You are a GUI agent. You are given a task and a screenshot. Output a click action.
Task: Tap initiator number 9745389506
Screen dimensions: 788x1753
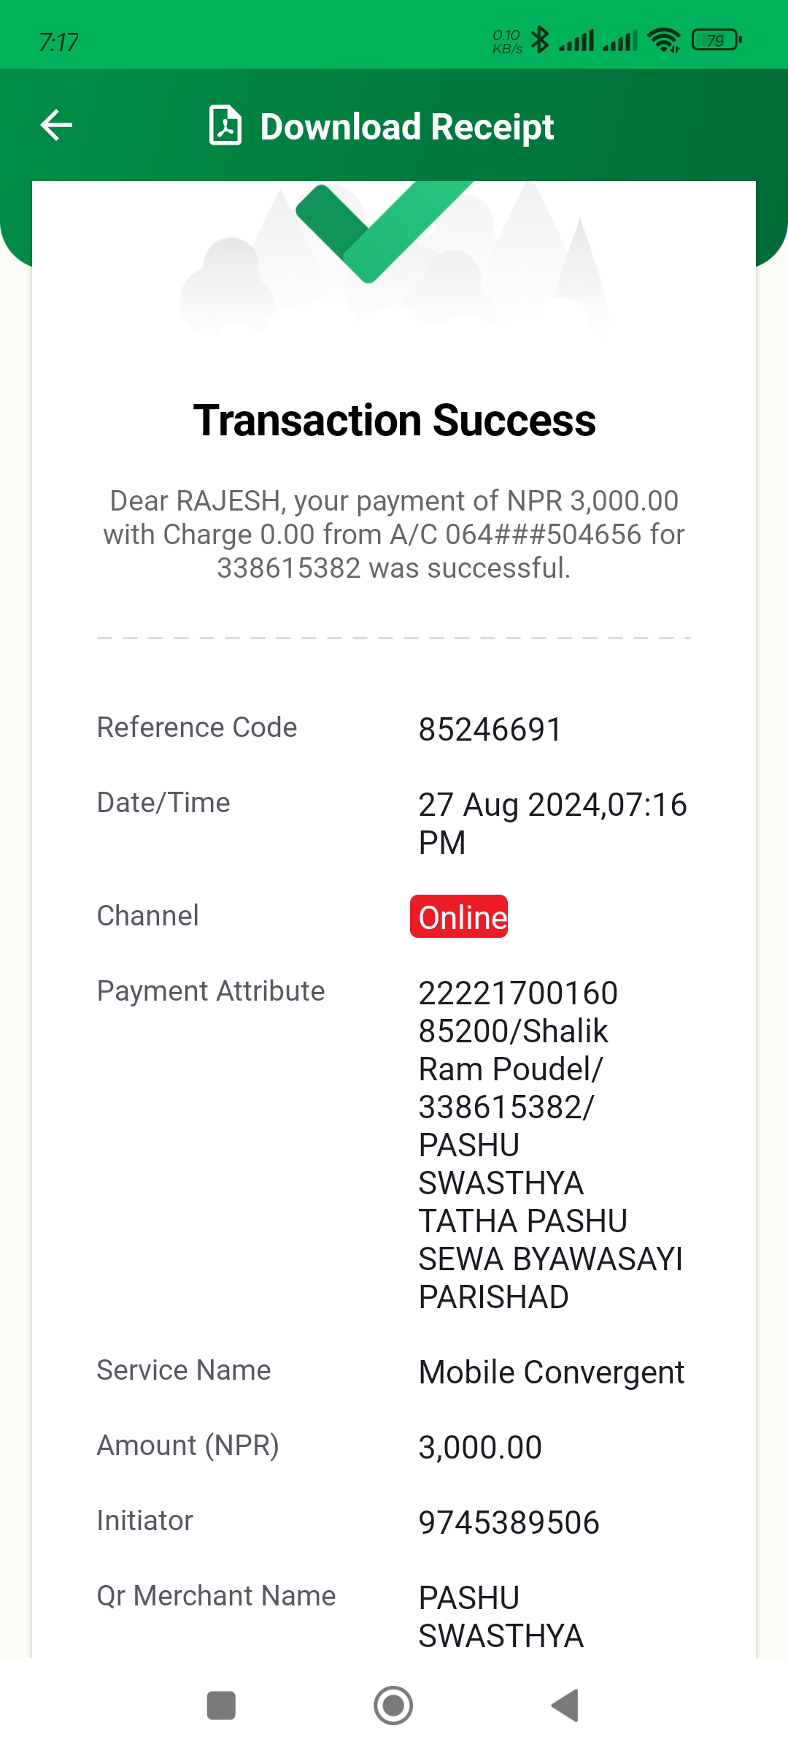509,1522
